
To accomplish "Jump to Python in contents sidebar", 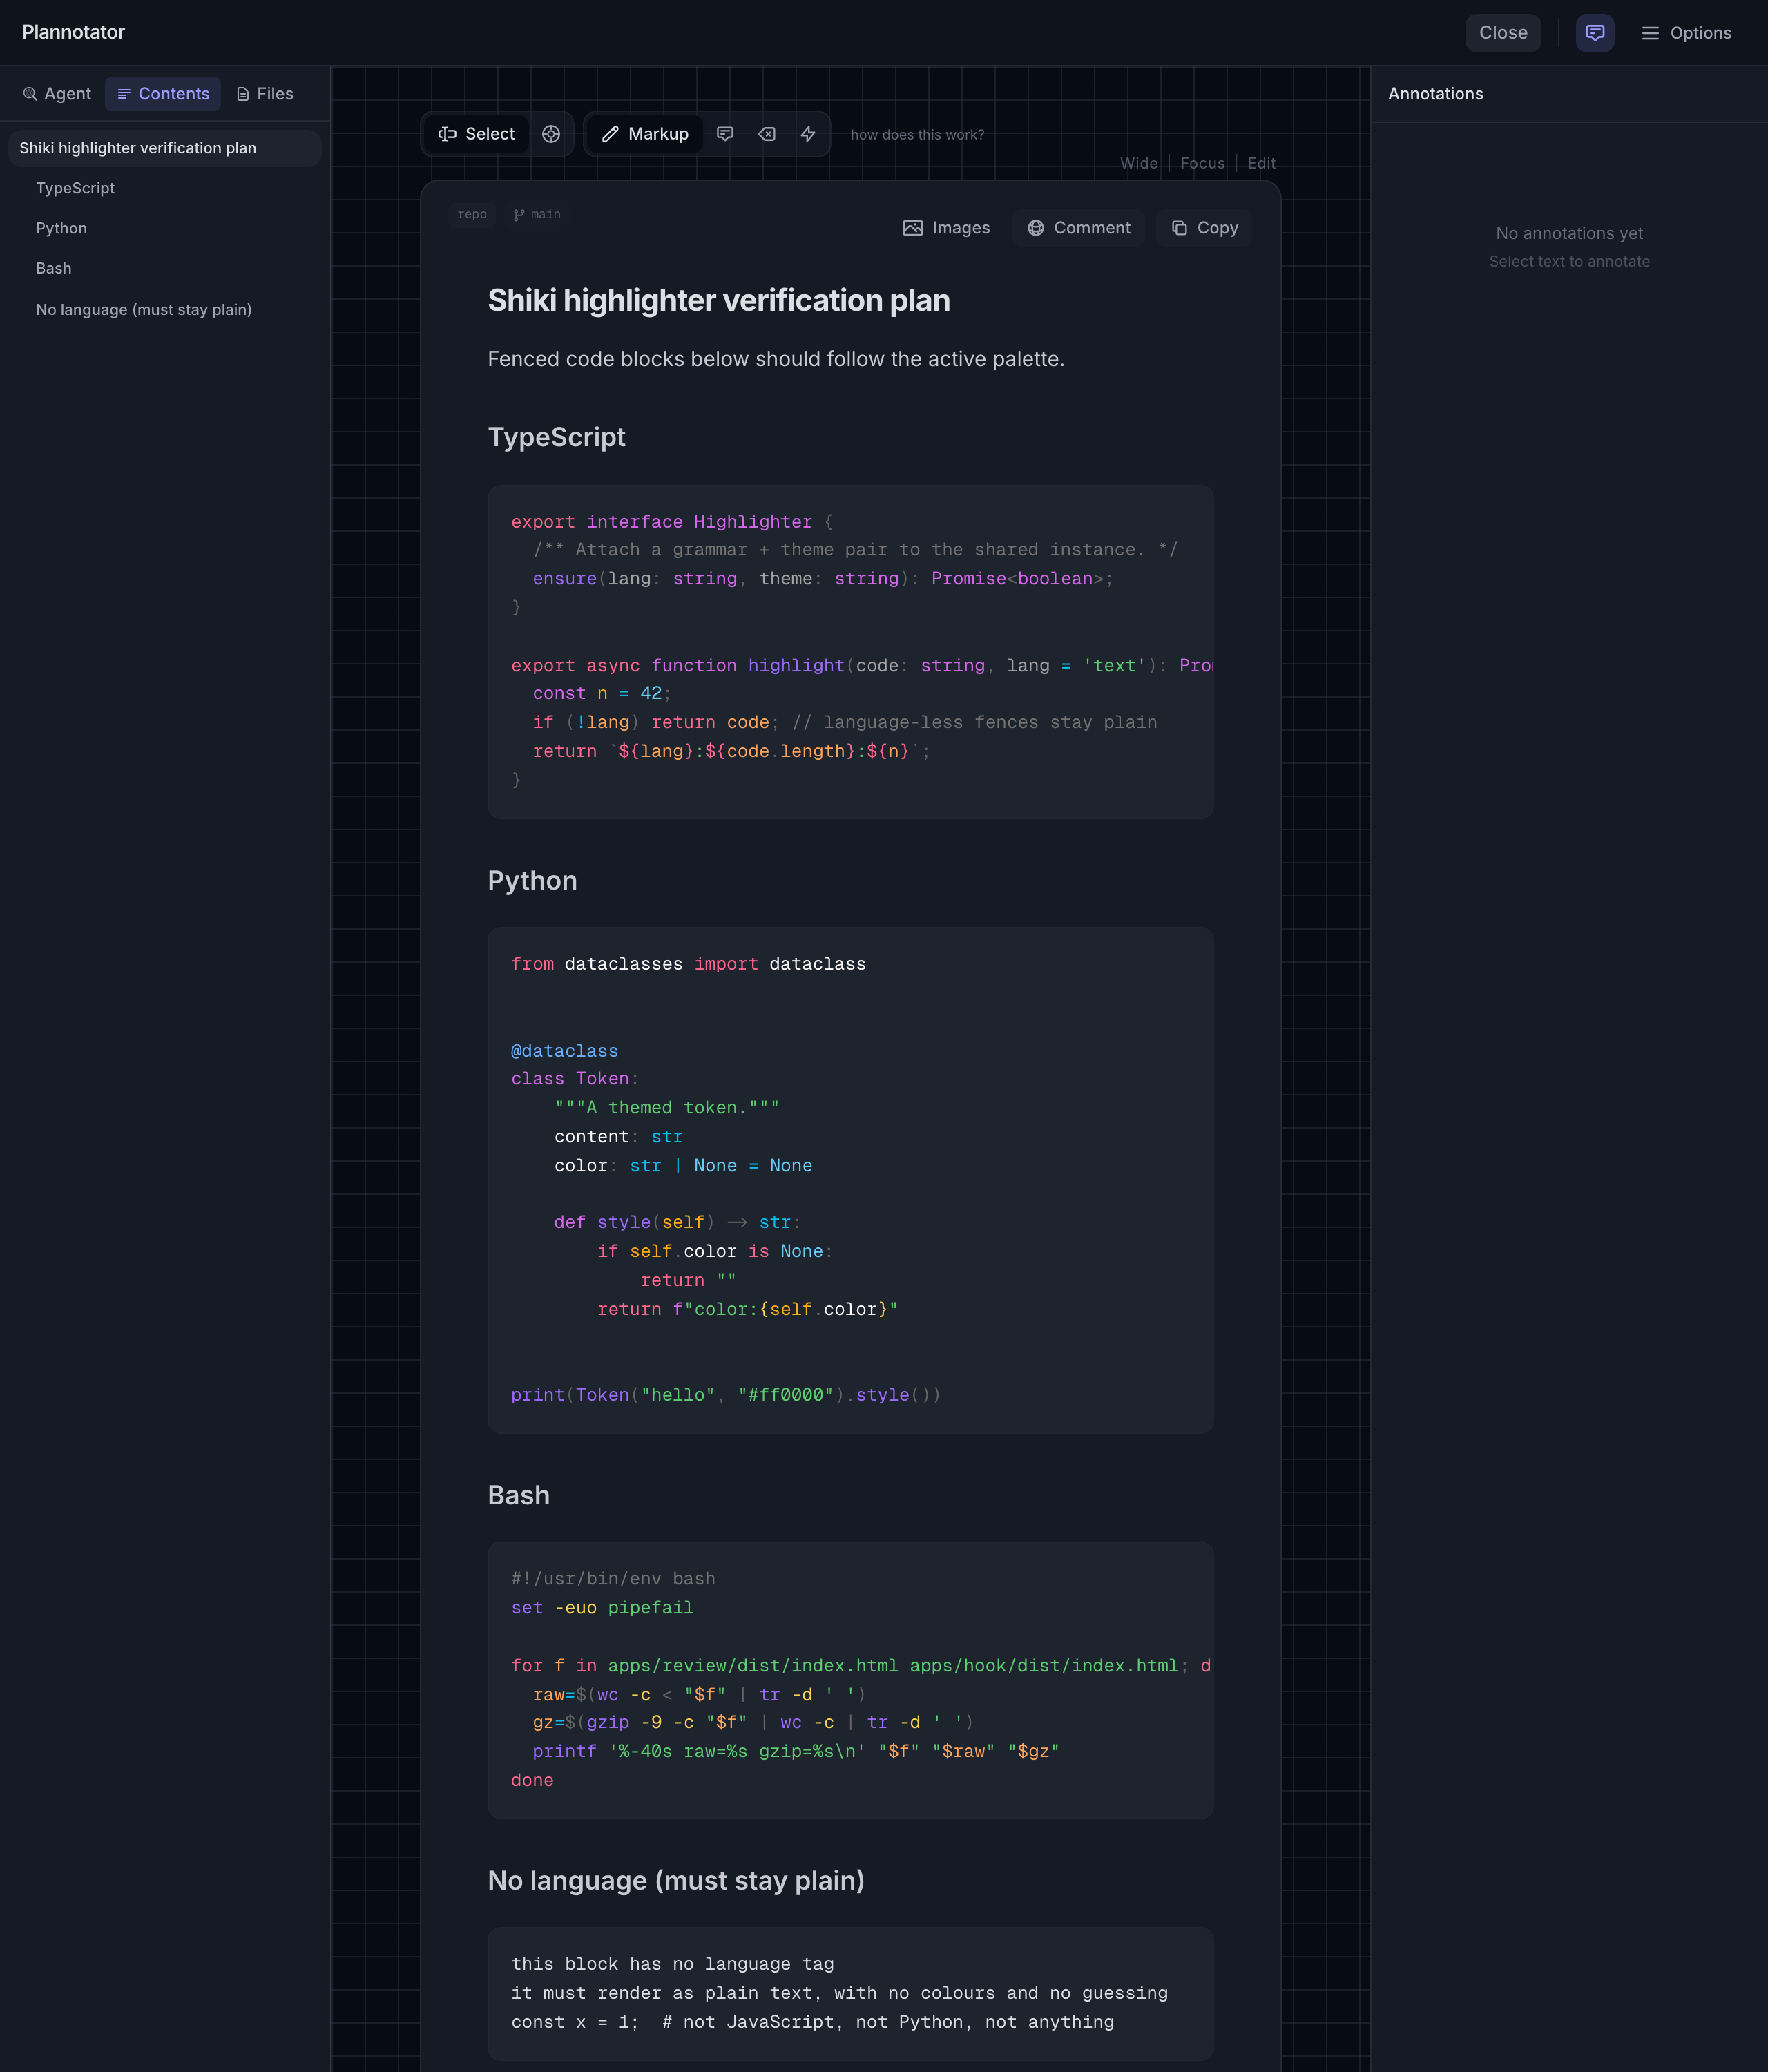I will coord(61,228).
